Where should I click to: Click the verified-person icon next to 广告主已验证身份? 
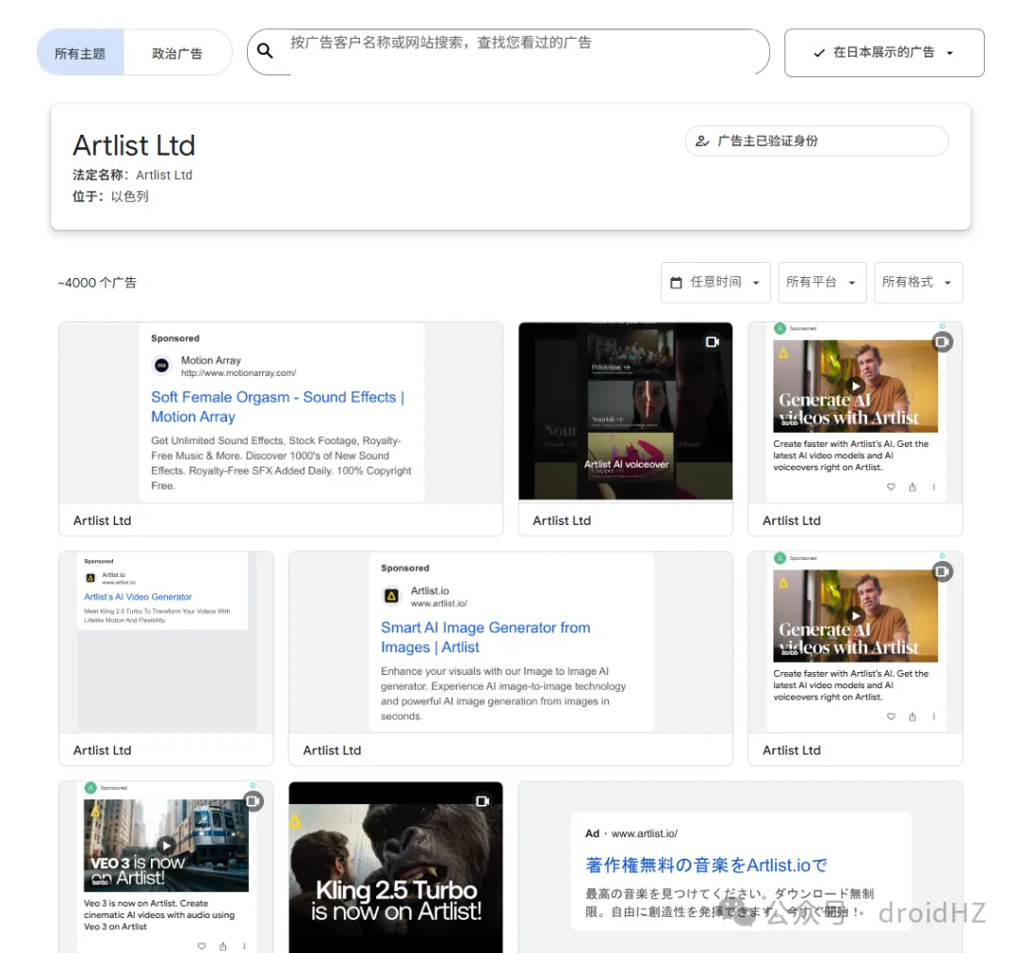click(701, 140)
